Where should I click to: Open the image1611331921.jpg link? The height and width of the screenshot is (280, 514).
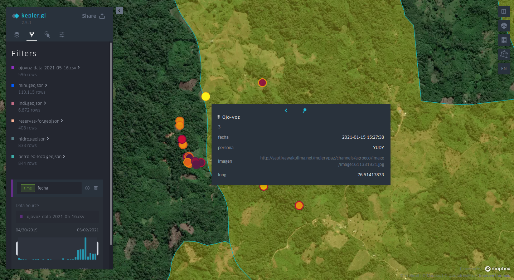322,161
